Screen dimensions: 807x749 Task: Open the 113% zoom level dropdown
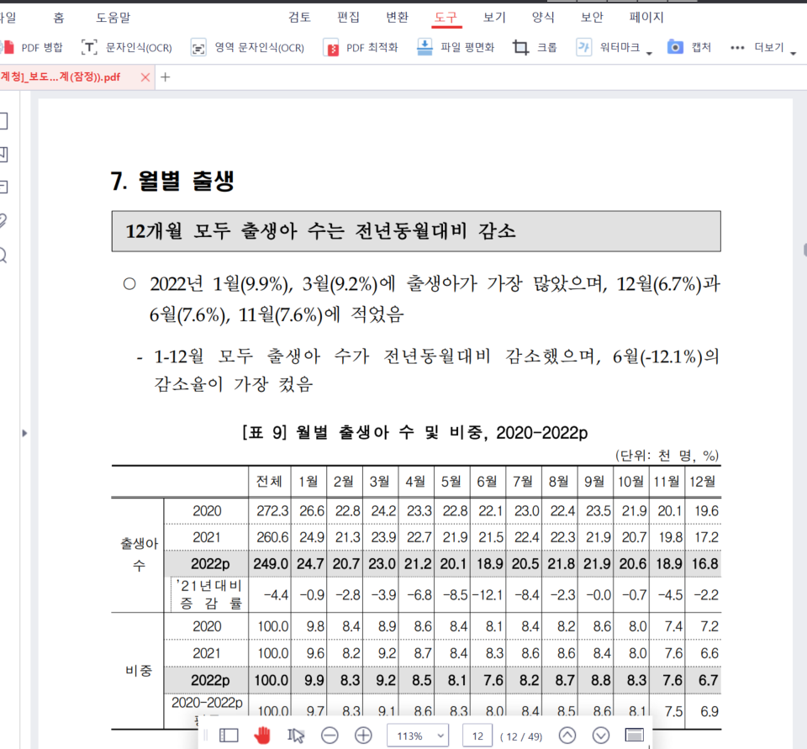(x=418, y=736)
